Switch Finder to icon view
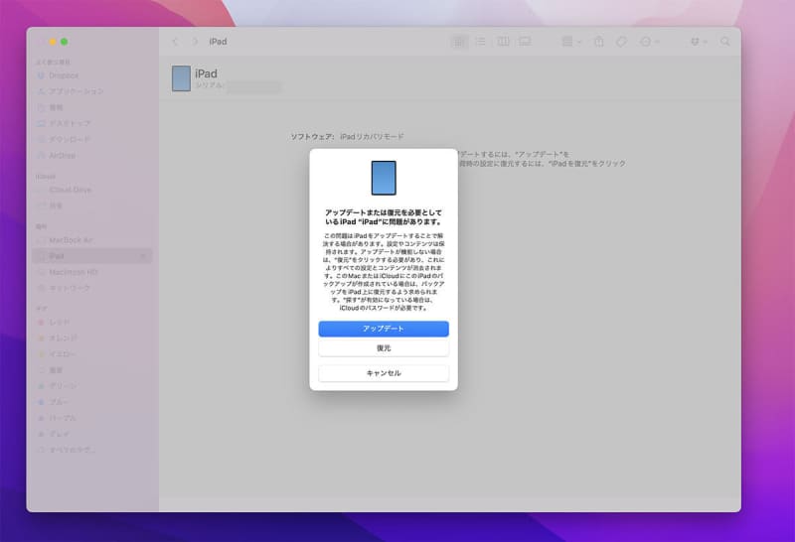This screenshot has height=542, width=795. point(459,42)
